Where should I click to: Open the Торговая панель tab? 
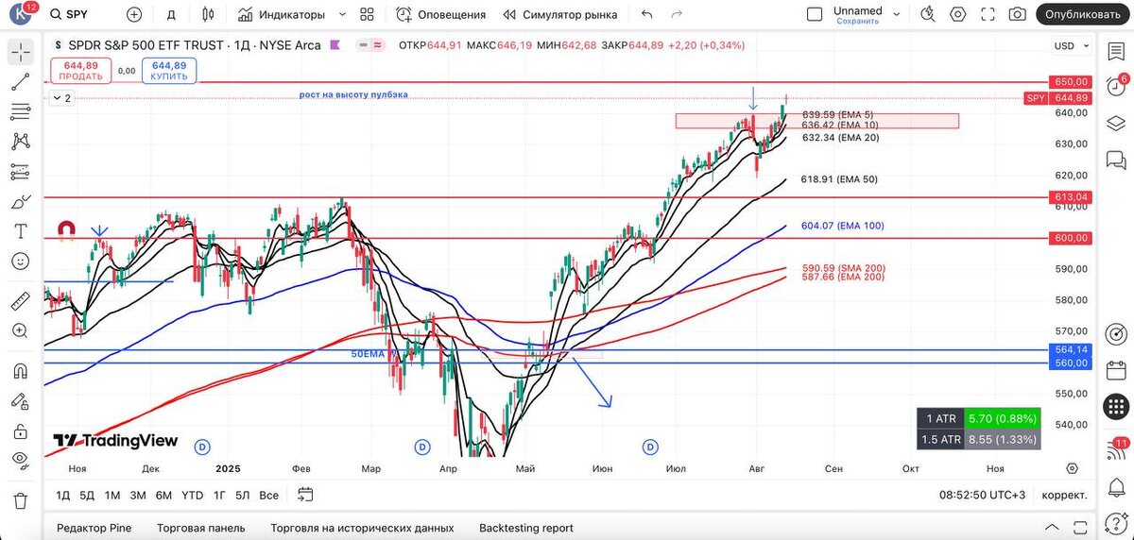(x=201, y=528)
